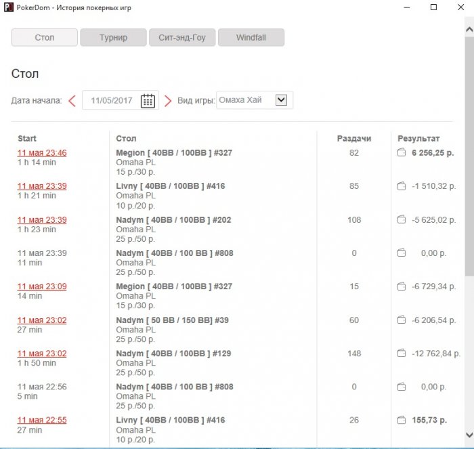Open the Сит-энд-Гоу tab

click(182, 37)
